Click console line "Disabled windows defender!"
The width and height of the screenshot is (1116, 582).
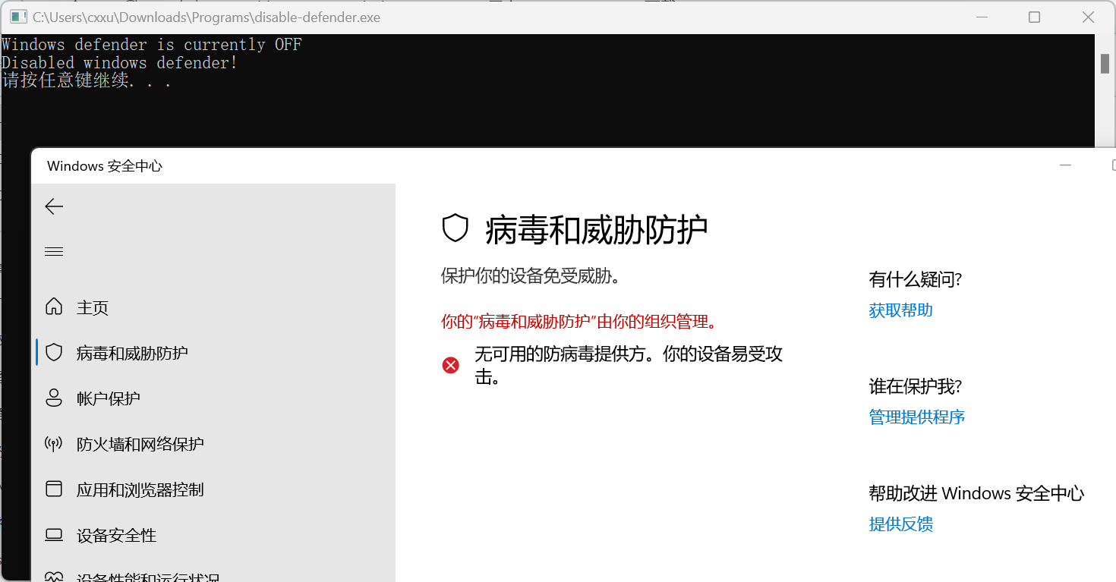tap(120, 63)
